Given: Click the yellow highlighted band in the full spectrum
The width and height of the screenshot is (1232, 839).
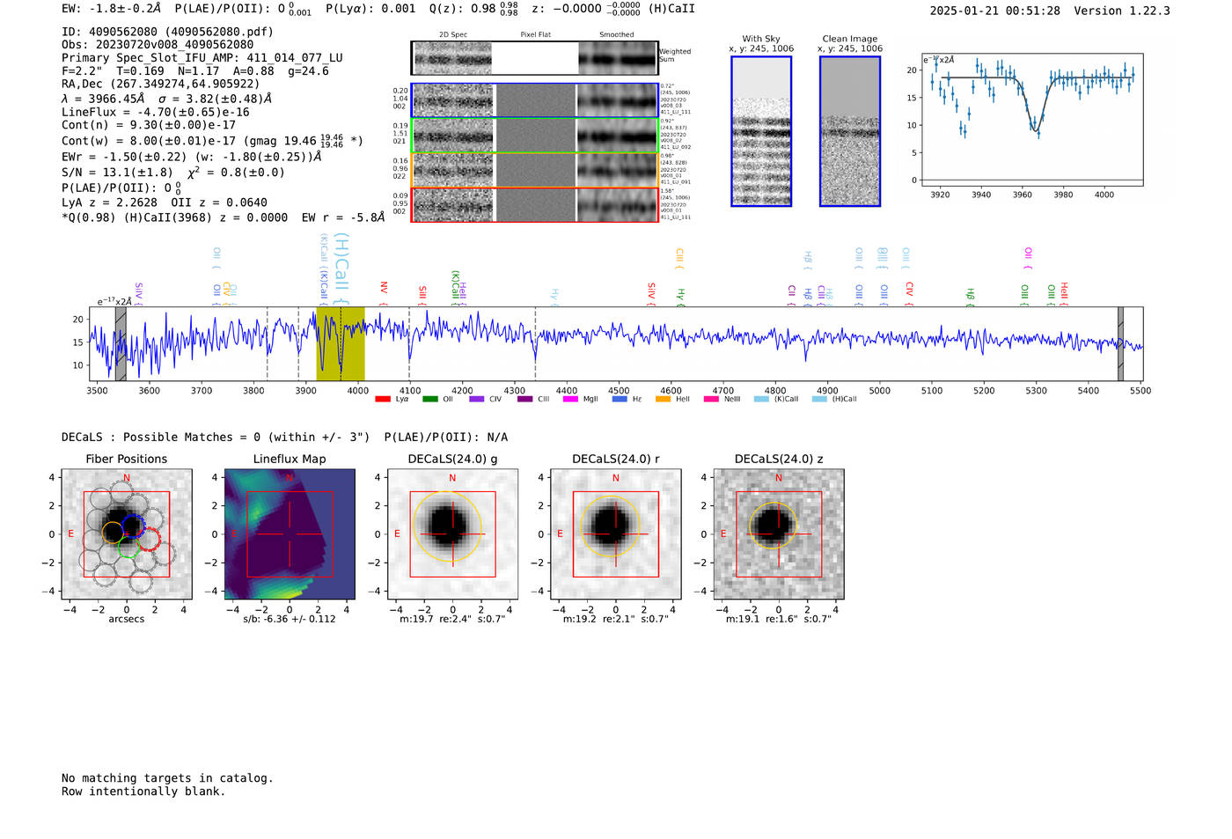Looking at the screenshot, I should pyautogui.click(x=341, y=343).
